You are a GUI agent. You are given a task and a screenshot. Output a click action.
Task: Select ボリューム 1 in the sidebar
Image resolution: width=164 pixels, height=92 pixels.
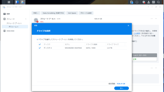(x=15, y=27)
